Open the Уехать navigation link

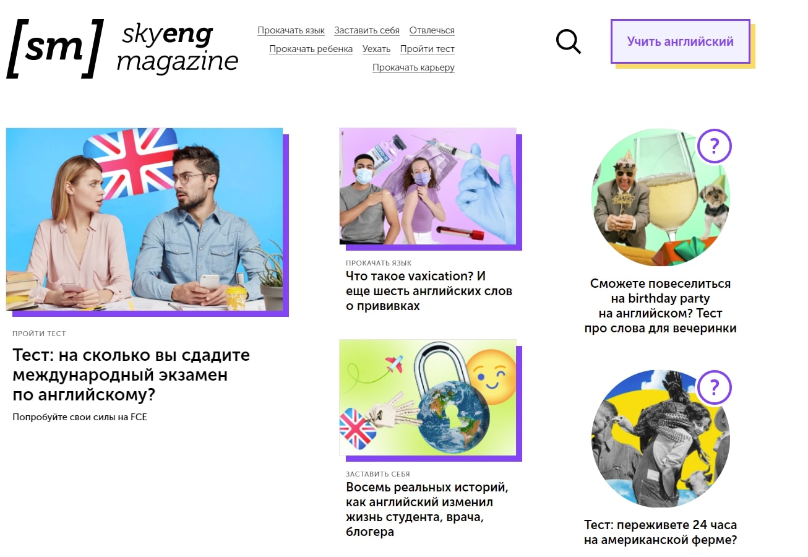coord(376,49)
